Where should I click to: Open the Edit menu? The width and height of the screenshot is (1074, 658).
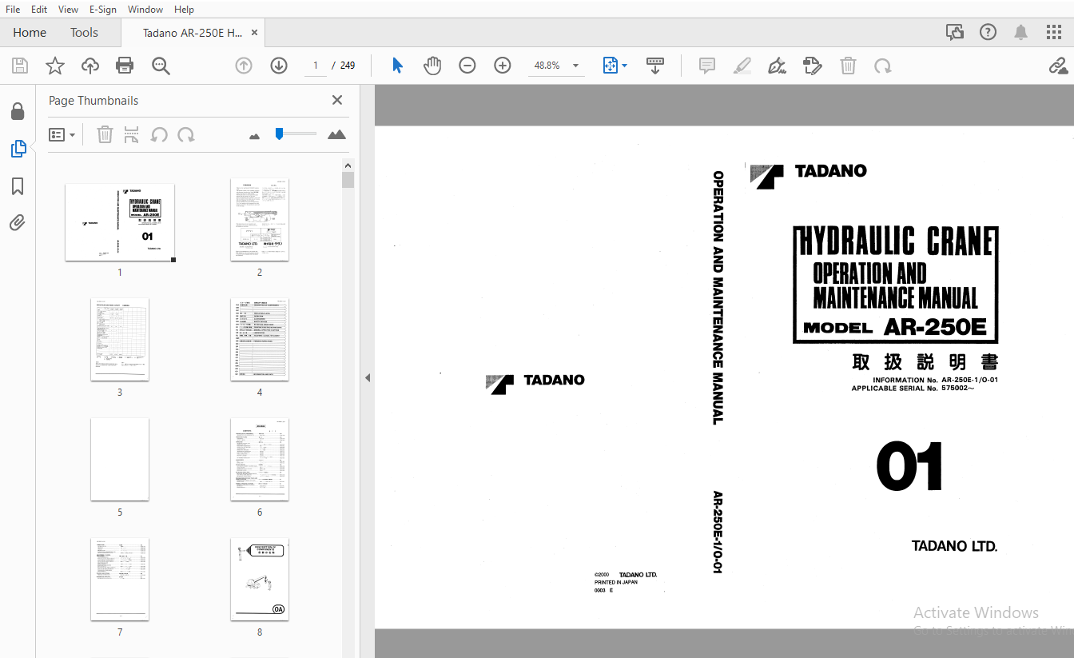[39, 9]
